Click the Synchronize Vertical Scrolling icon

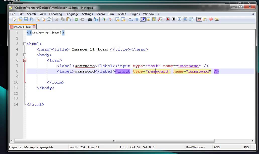coord(117,19)
